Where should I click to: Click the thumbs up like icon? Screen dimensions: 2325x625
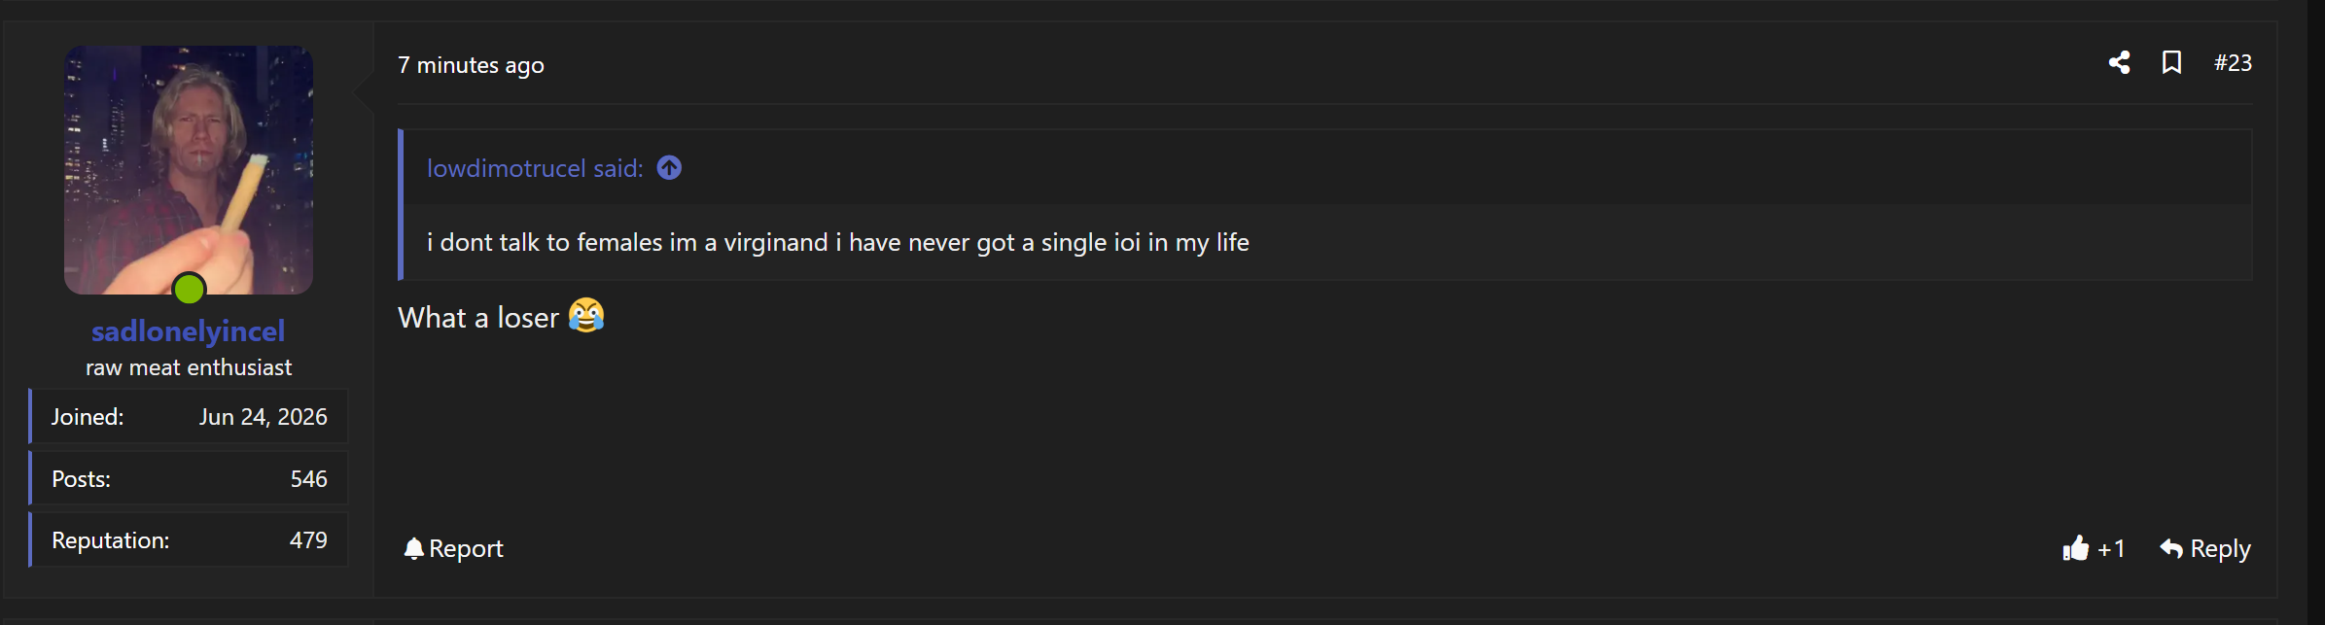(x=2075, y=548)
